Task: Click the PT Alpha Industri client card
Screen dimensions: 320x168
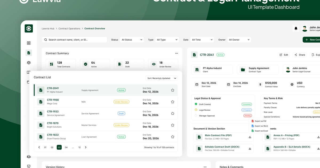Action: [212, 70]
